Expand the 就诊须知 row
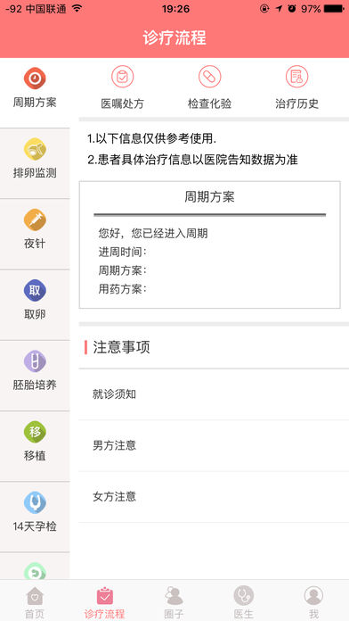Screen dimensions: 349x621 click(x=214, y=394)
